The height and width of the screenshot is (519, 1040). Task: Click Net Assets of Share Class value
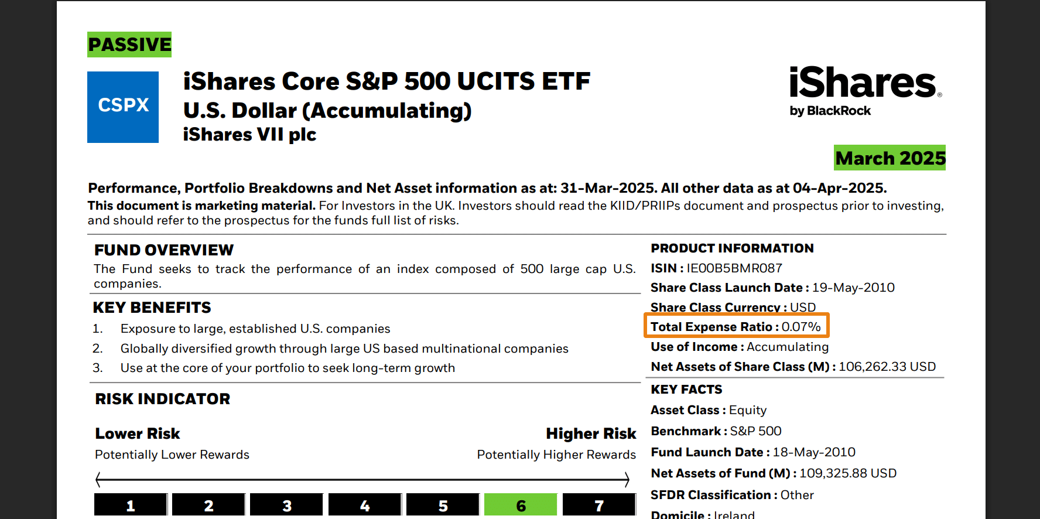tap(887, 367)
